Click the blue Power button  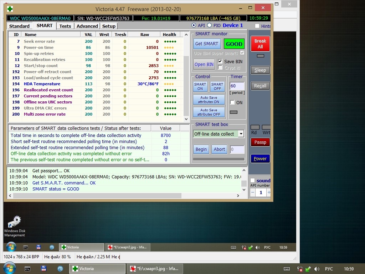point(260,159)
